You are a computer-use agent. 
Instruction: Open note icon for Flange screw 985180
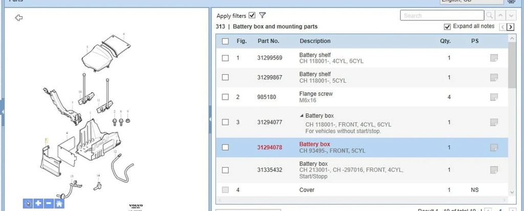pyautogui.click(x=494, y=97)
